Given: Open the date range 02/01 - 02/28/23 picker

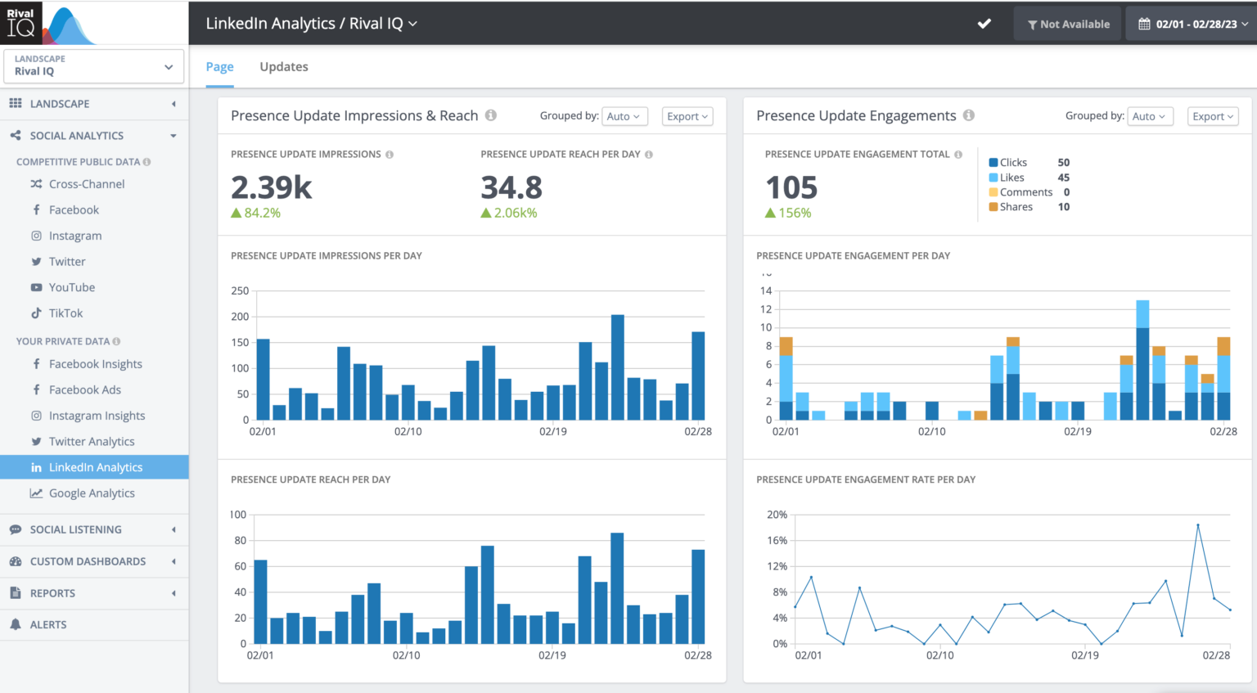Looking at the screenshot, I should point(1192,25).
